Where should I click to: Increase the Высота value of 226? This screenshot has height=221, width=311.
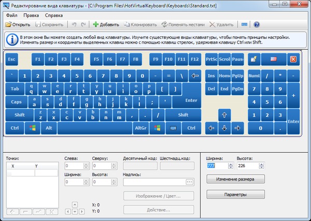pos(262,164)
